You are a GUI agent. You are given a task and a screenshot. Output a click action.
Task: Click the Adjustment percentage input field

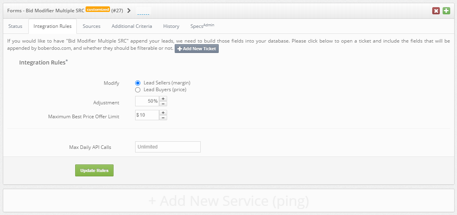click(x=147, y=101)
